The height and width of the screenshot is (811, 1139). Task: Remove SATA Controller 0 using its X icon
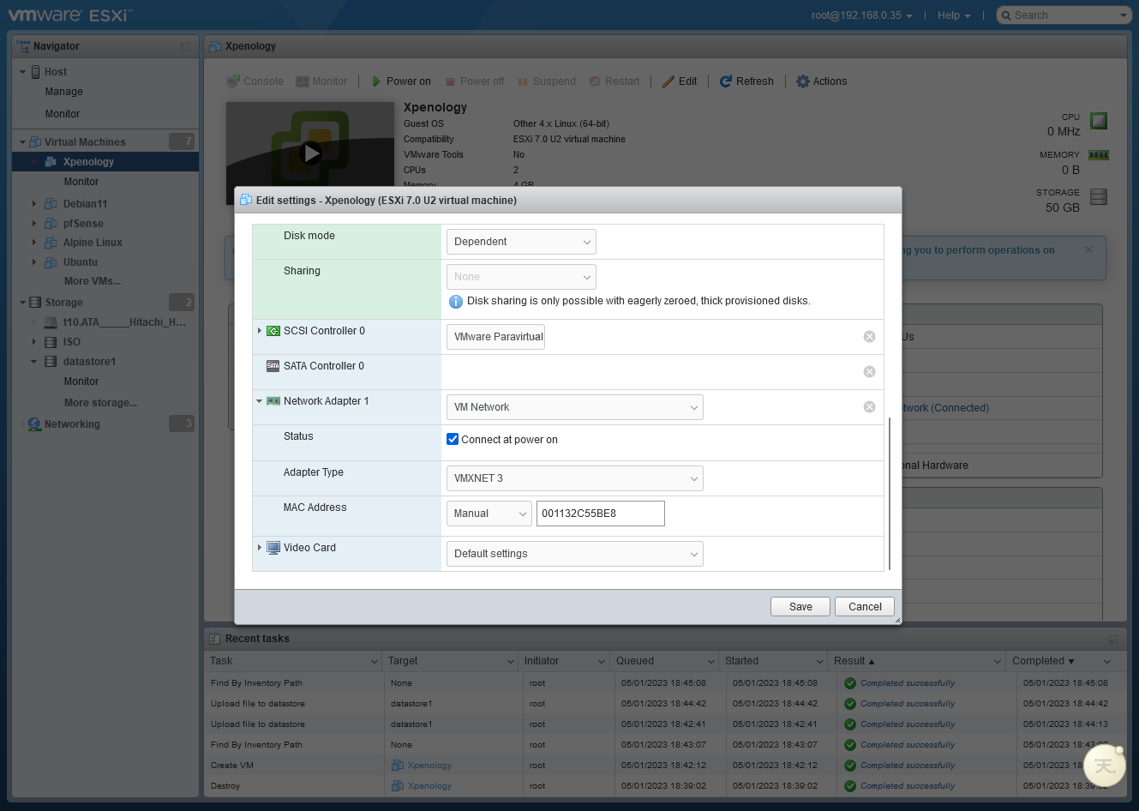pos(869,372)
